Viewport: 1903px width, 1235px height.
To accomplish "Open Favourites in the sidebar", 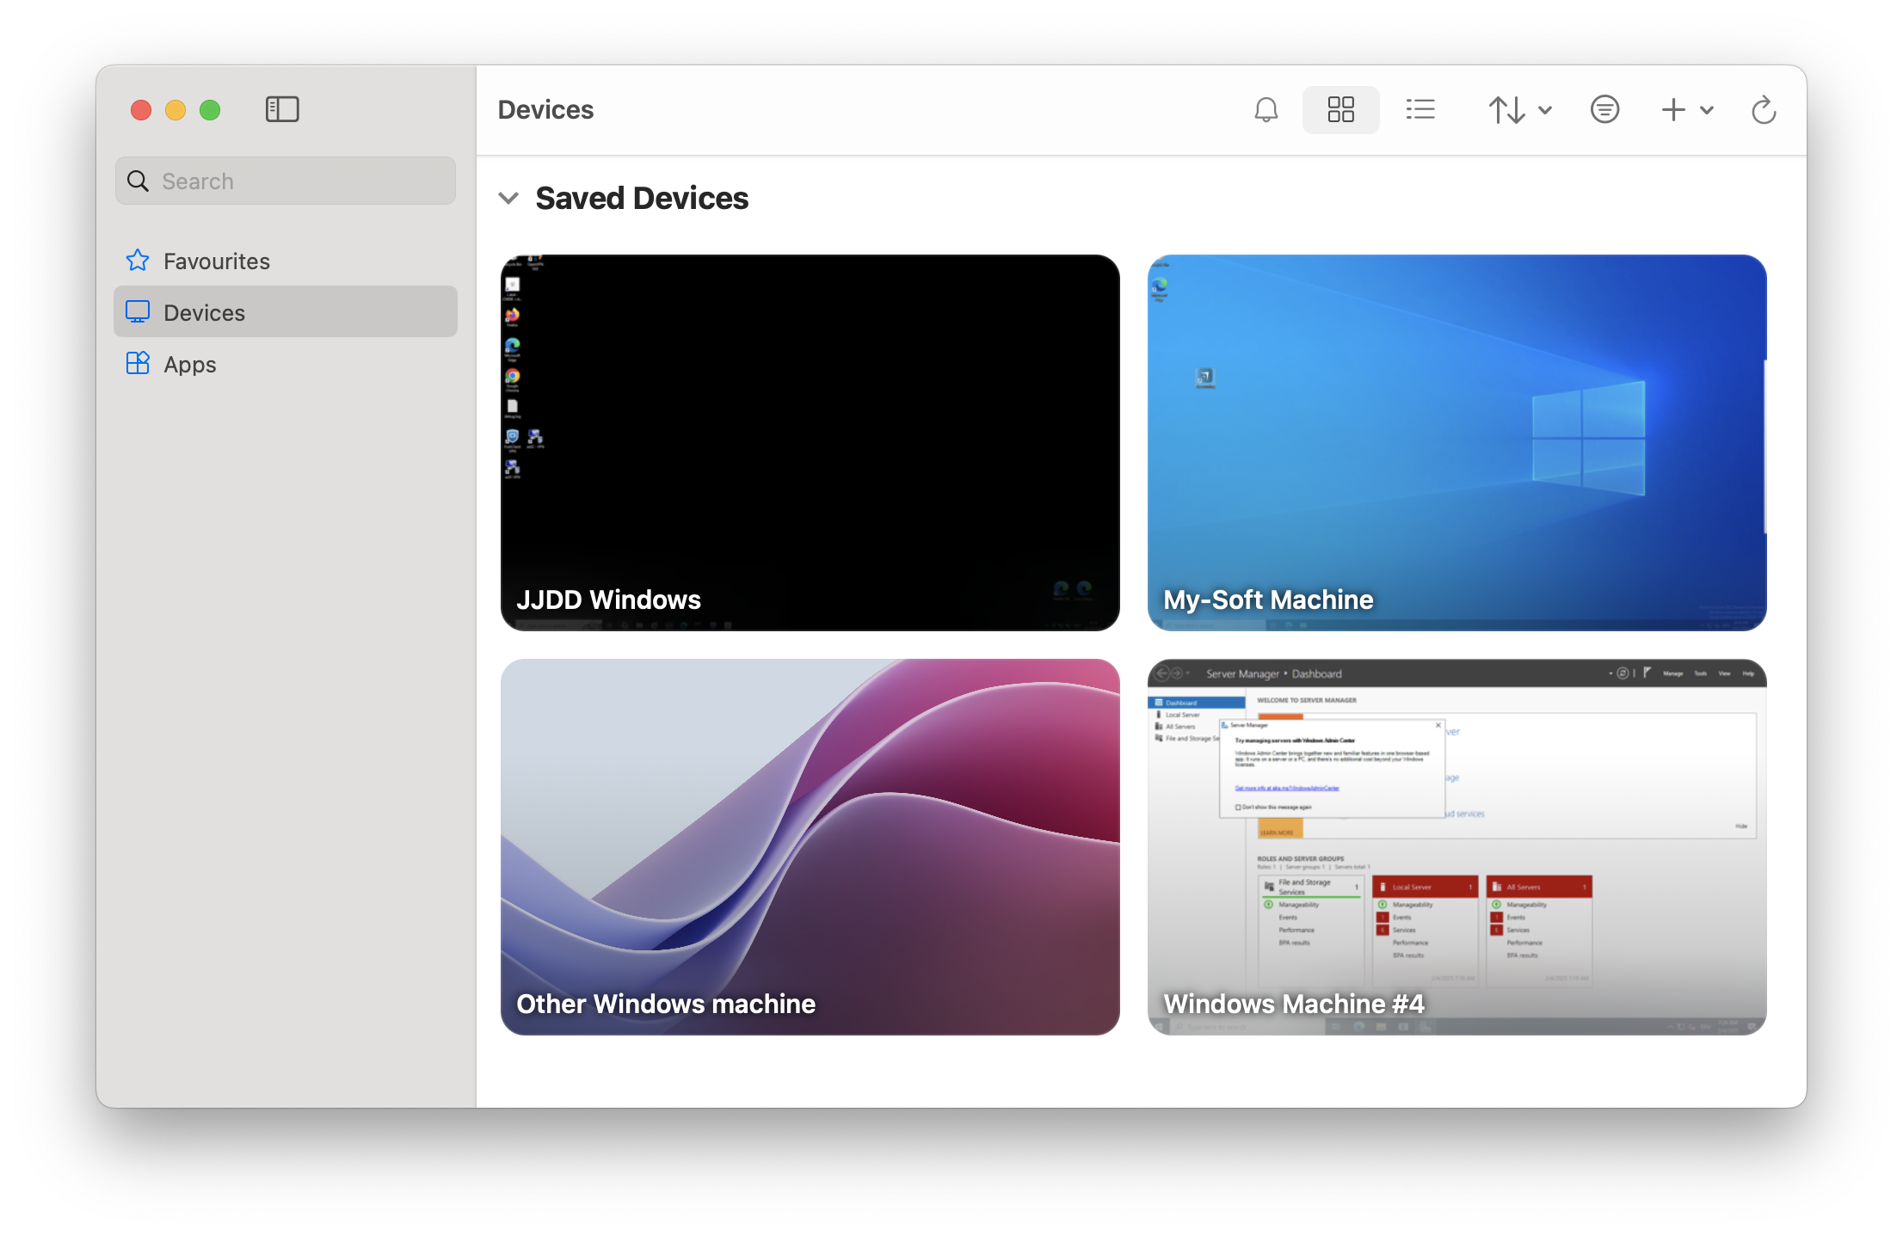I will click(x=216, y=261).
